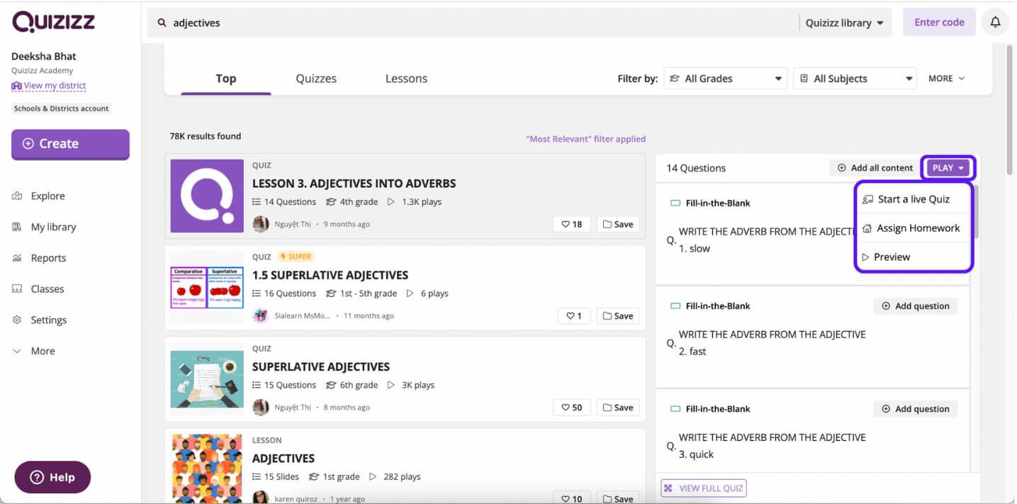
Task: Click Add all content button
Action: point(875,168)
